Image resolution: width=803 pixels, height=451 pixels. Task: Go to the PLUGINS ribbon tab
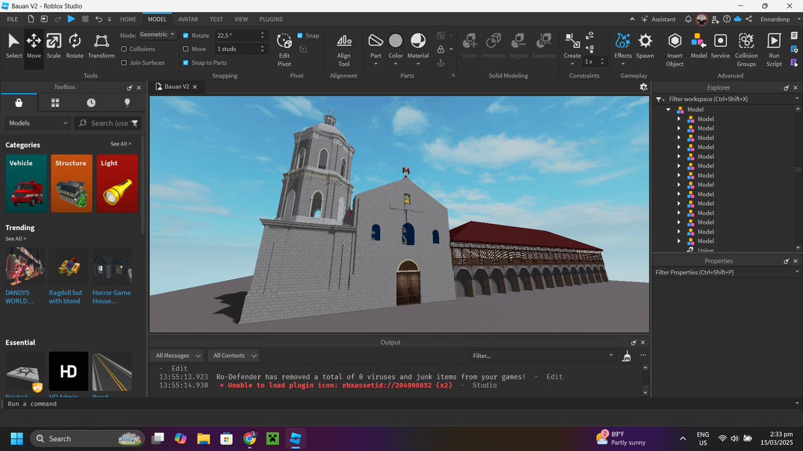(271, 19)
